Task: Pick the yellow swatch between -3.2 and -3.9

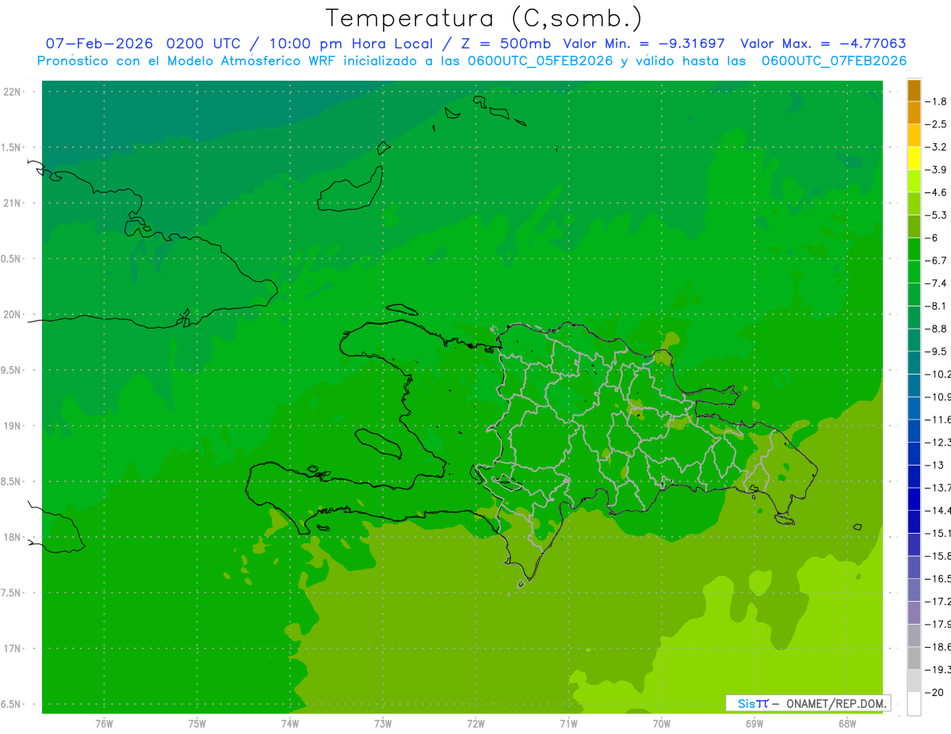Action: tap(914, 158)
